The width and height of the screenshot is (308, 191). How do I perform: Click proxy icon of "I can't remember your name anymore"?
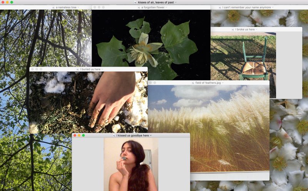coord(219,7)
